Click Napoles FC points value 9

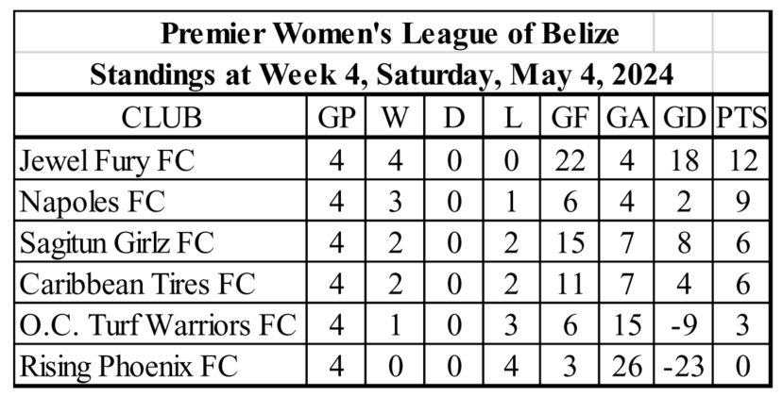tap(743, 202)
